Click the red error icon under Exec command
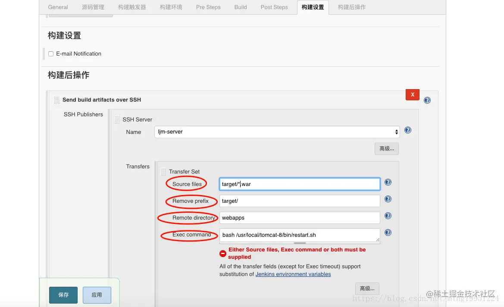Viewport: 504px width, 307px height. (x=223, y=253)
